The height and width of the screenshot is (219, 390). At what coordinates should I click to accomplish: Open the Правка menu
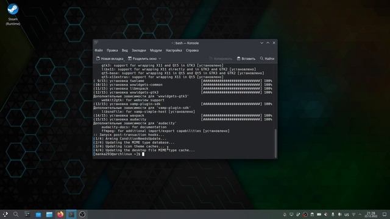pyautogui.click(x=112, y=50)
